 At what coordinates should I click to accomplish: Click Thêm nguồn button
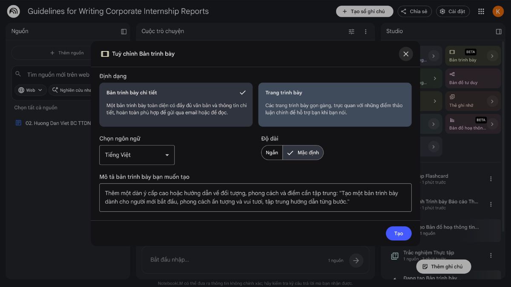(67, 53)
